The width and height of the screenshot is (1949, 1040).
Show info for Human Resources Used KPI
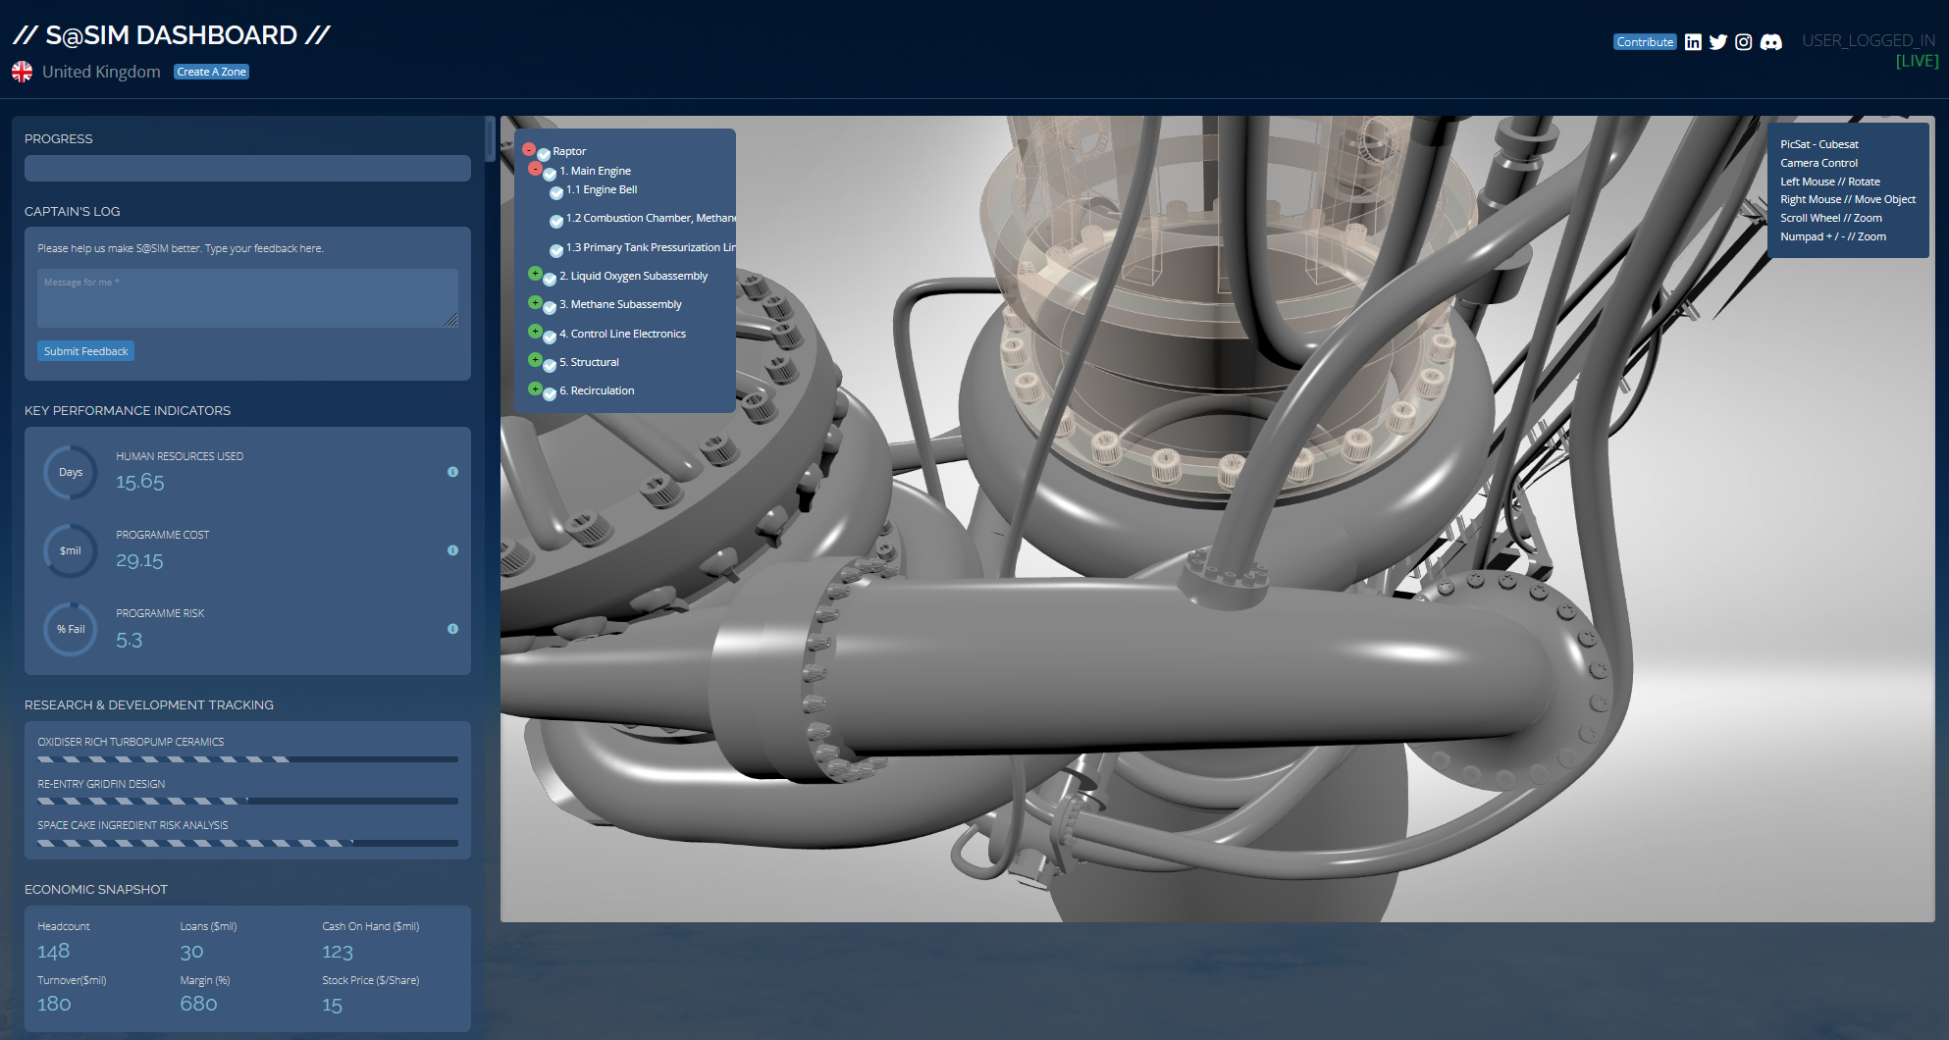coord(452,472)
